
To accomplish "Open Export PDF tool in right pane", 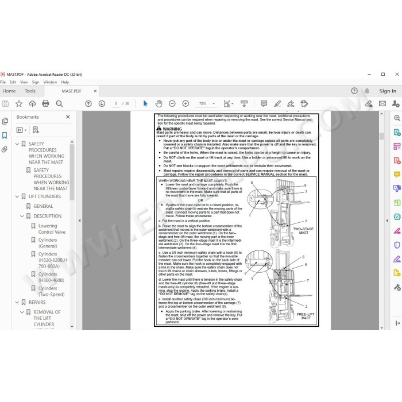I will pos(397,132).
